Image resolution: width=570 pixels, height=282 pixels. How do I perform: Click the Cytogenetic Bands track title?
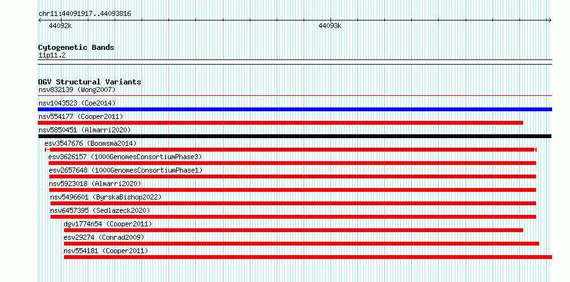(x=76, y=47)
